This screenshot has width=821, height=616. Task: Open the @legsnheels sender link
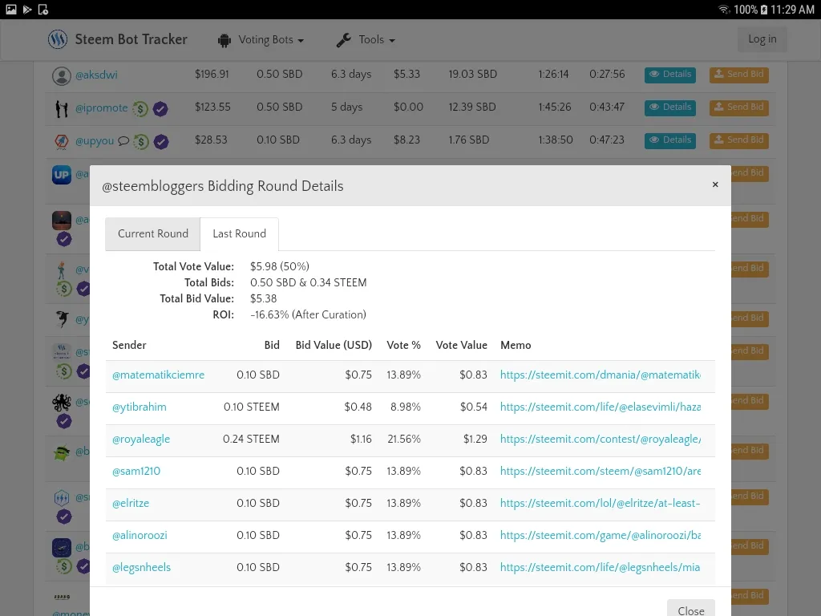tap(141, 567)
